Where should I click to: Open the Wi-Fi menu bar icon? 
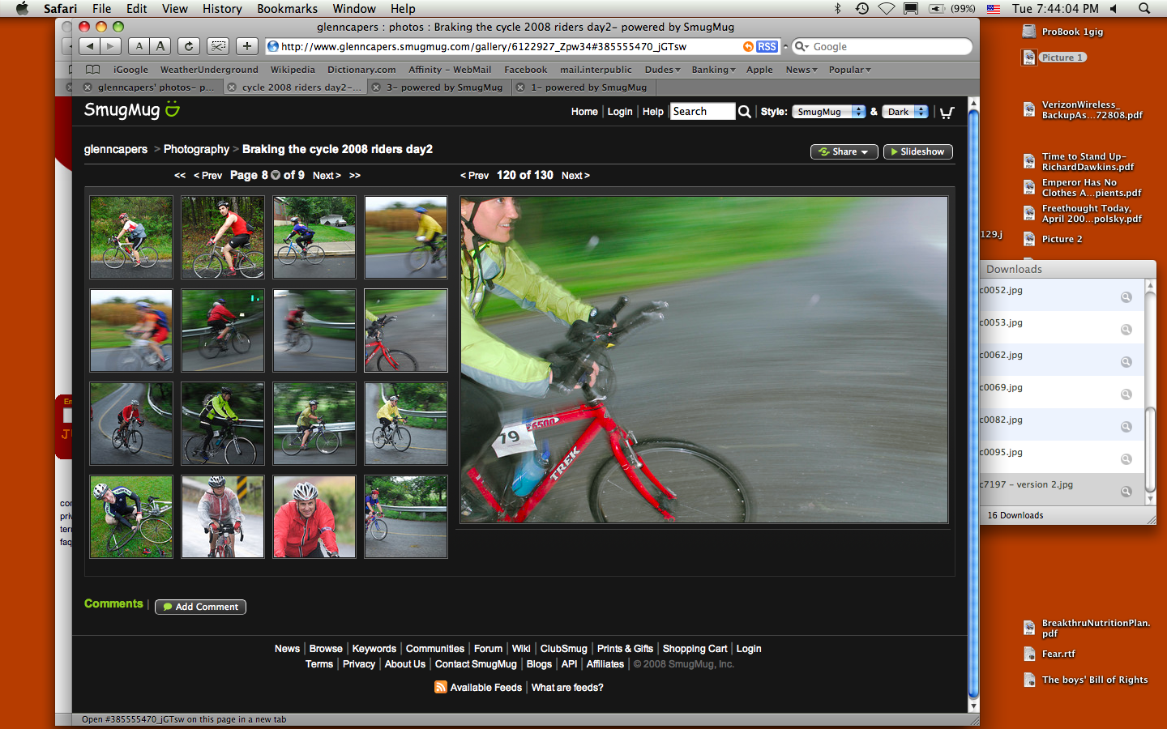point(887,8)
